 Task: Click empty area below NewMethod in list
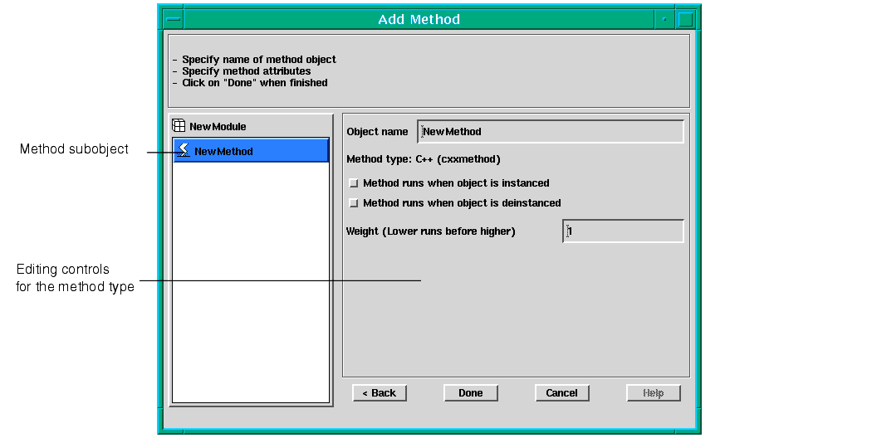(251, 282)
